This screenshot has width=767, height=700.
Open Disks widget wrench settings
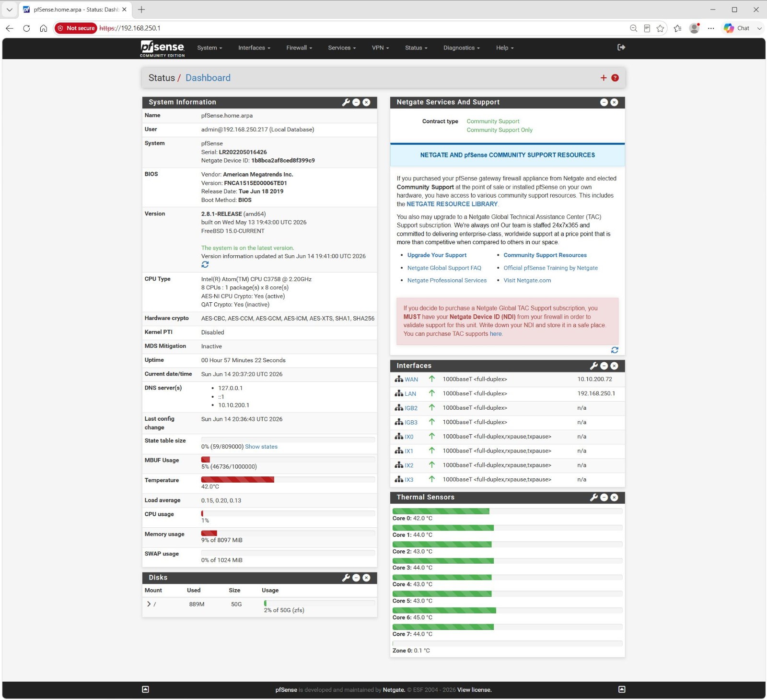click(x=346, y=578)
